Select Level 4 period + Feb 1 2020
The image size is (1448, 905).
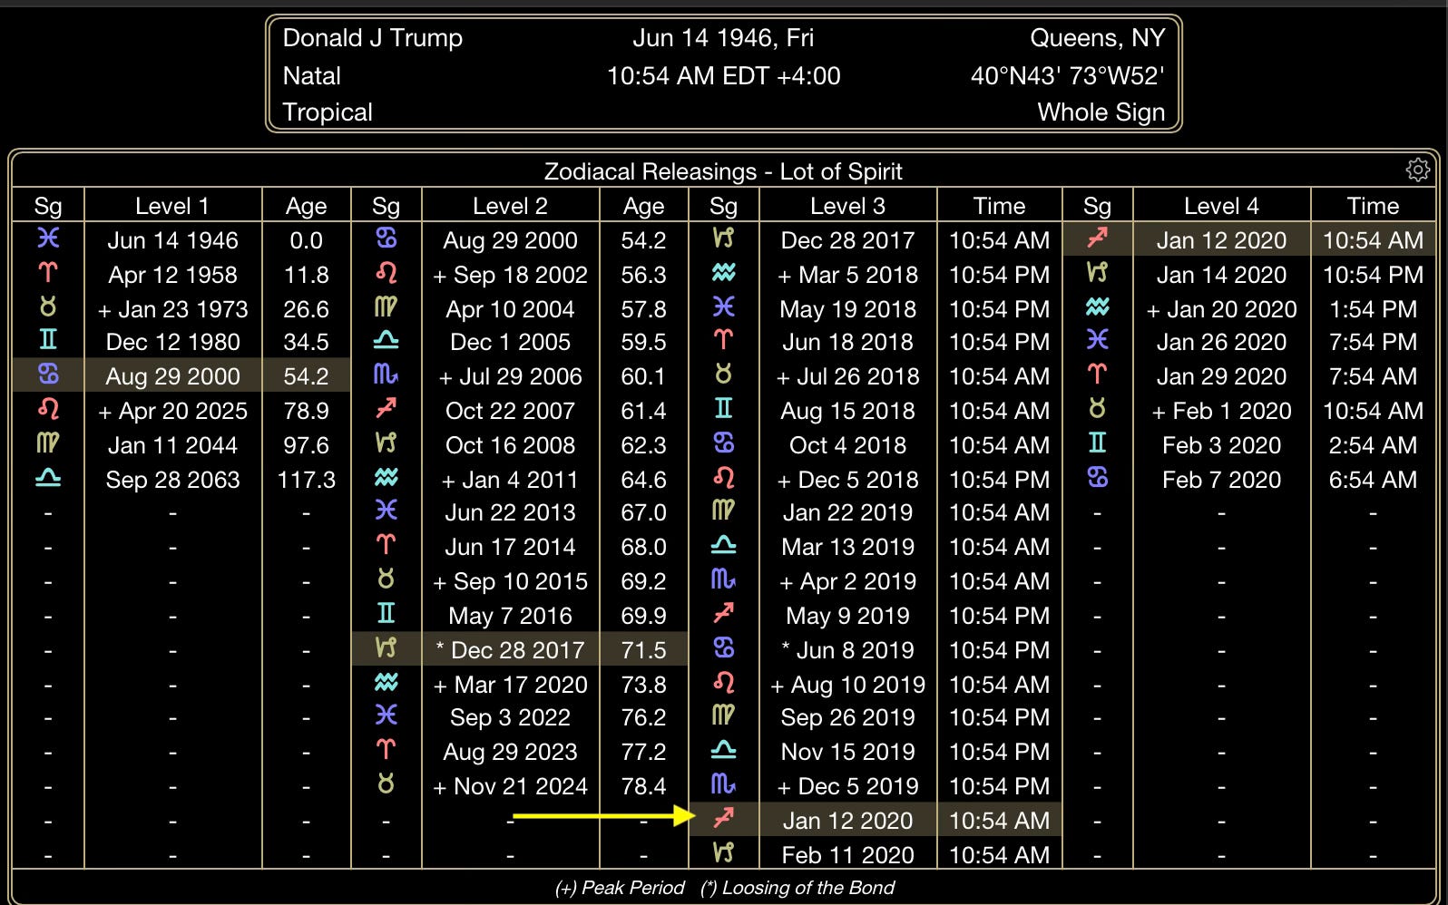pos(1221,411)
